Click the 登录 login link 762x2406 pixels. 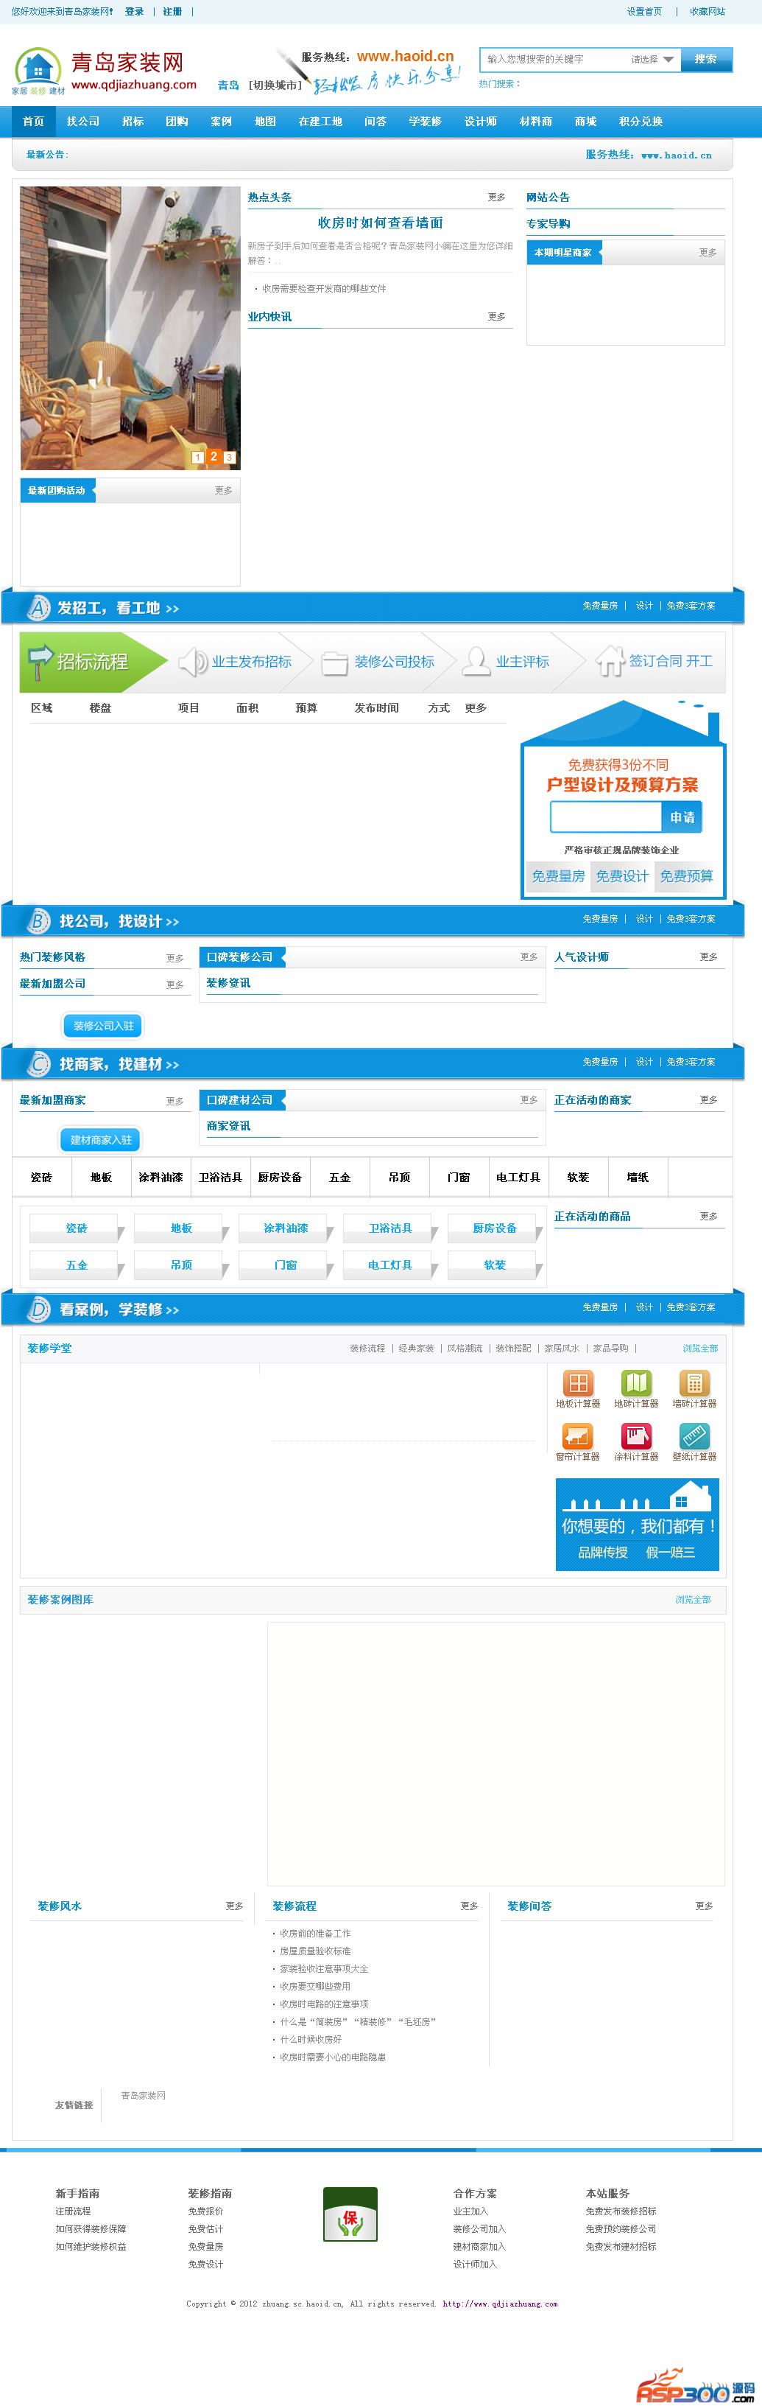[134, 12]
